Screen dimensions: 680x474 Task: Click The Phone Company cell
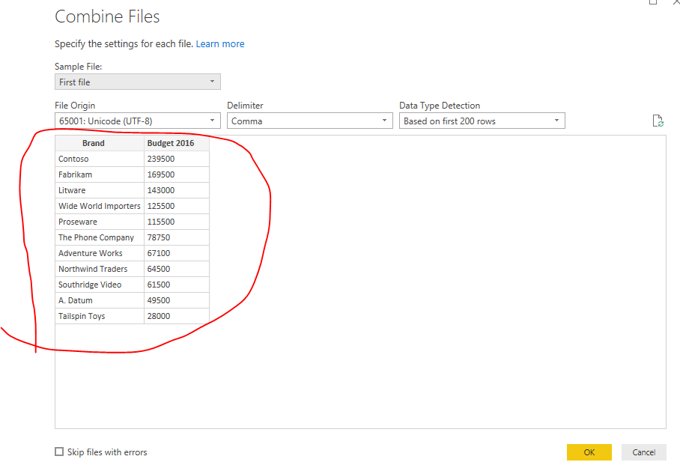click(x=100, y=237)
